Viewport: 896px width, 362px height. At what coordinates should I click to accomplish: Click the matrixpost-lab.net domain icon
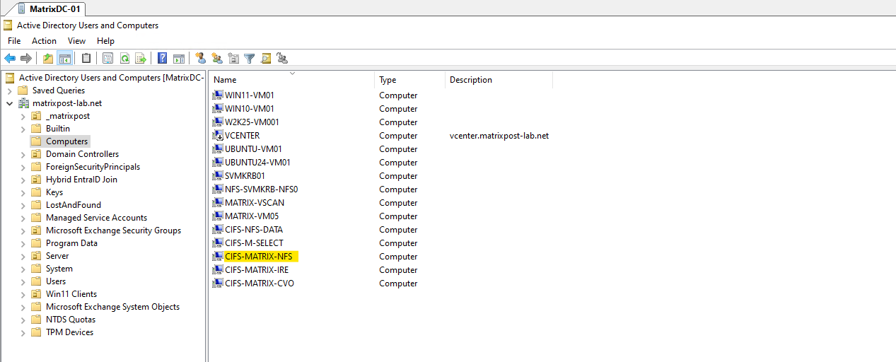[x=23, y=103]
